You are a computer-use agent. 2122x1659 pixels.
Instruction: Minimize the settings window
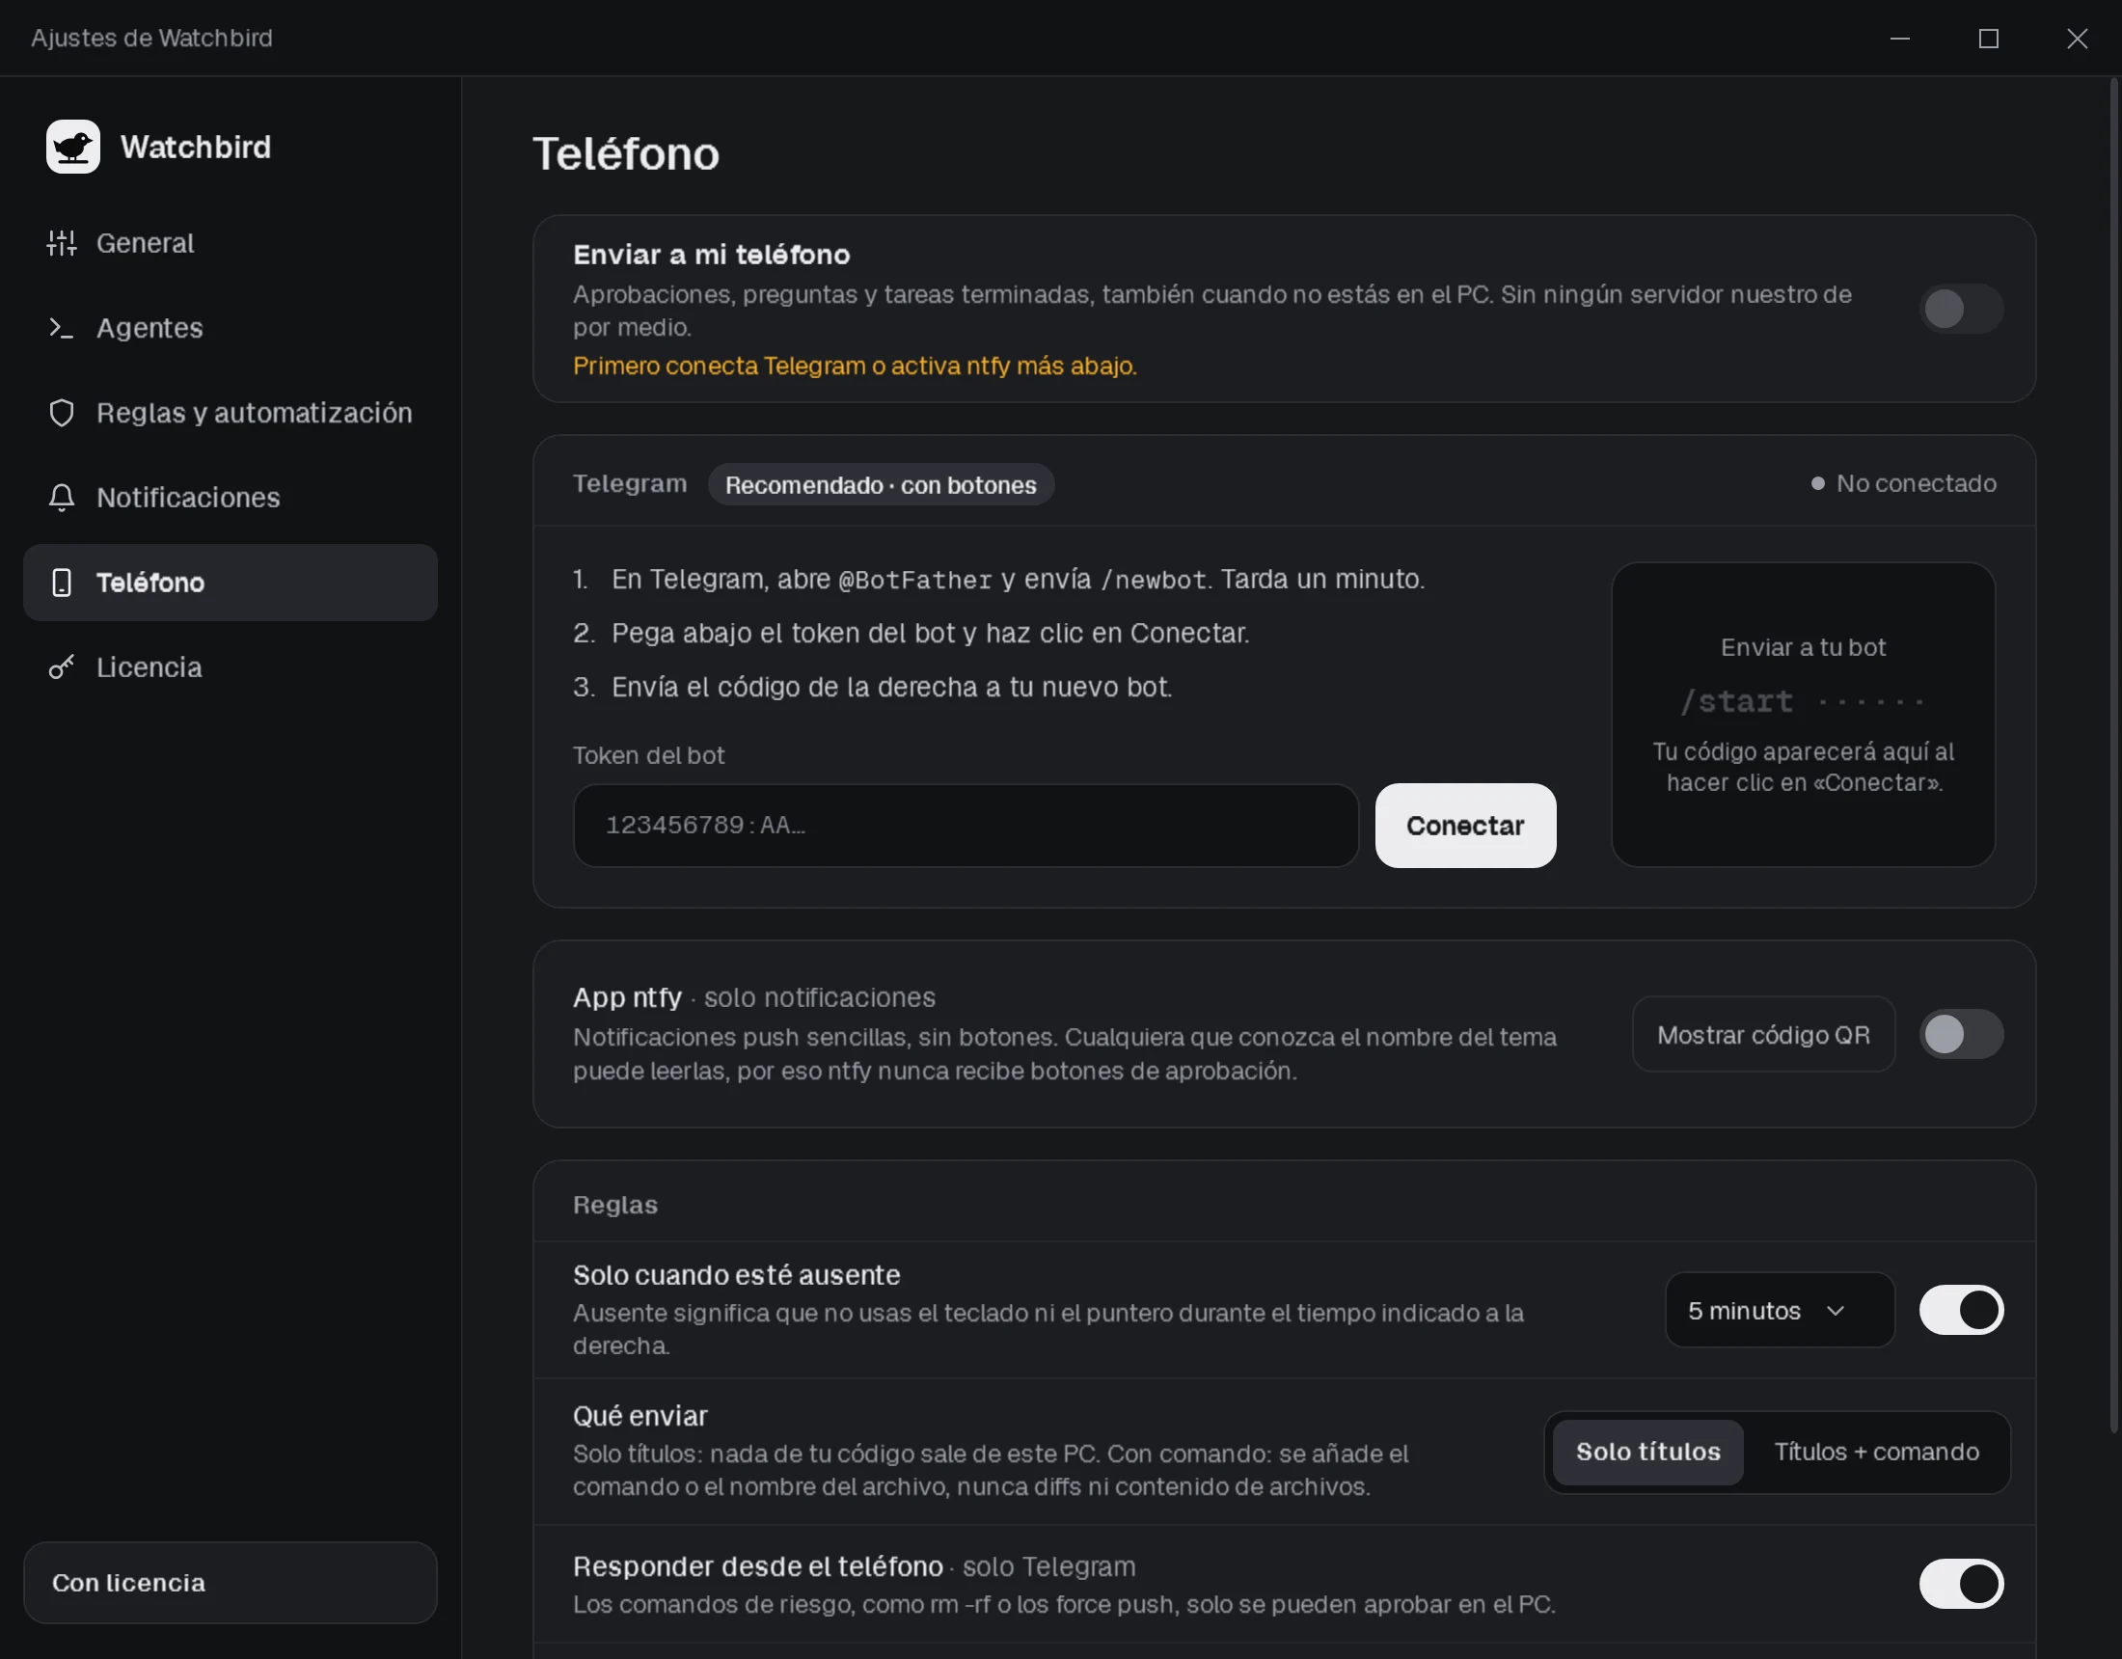[x=1900, y=38]
